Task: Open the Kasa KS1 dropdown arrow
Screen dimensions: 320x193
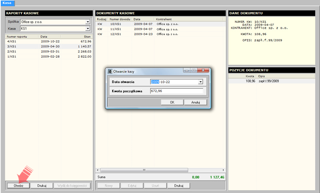Action: point(88,28)
